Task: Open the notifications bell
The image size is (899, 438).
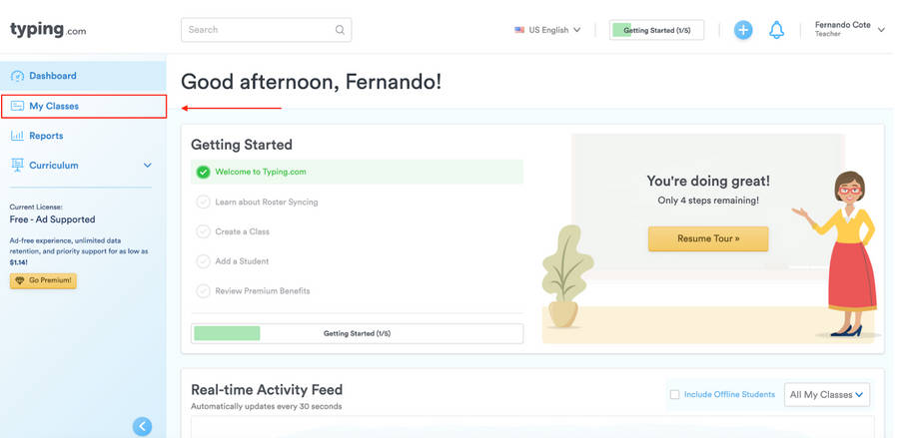Action: [x=776, y=30]
